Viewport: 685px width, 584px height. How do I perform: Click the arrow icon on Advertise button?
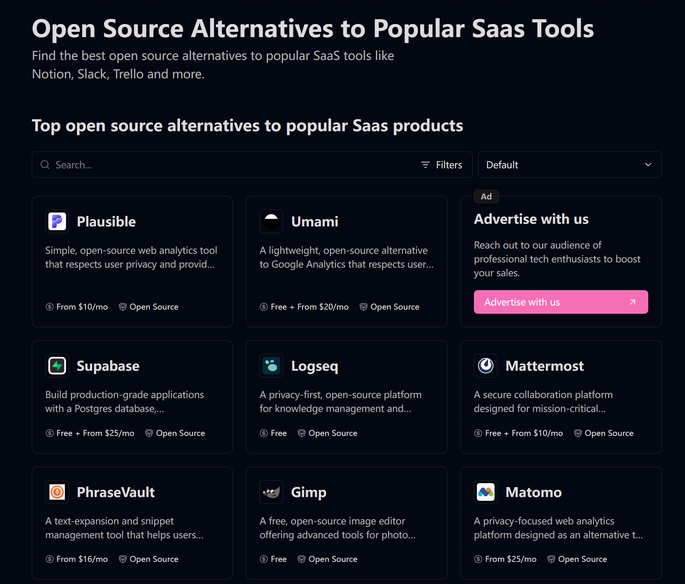(633, 302)
